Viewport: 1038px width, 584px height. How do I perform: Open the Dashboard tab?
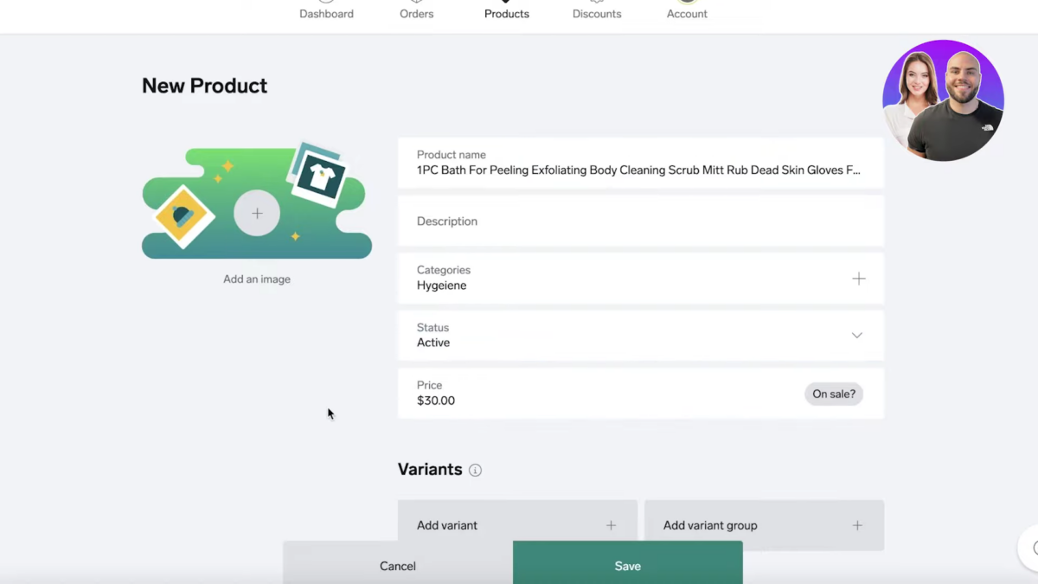pyautogui.click(x=326, y=13)
